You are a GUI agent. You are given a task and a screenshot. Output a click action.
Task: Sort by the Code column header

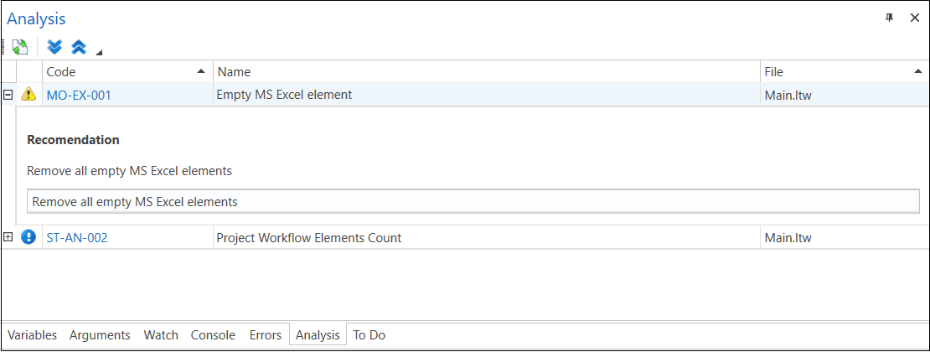coord(126,72)
